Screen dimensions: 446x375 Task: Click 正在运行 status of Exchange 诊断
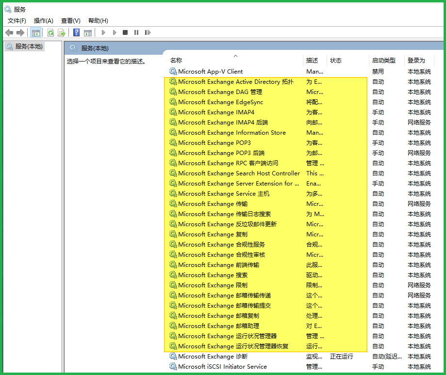click(341, 356)
